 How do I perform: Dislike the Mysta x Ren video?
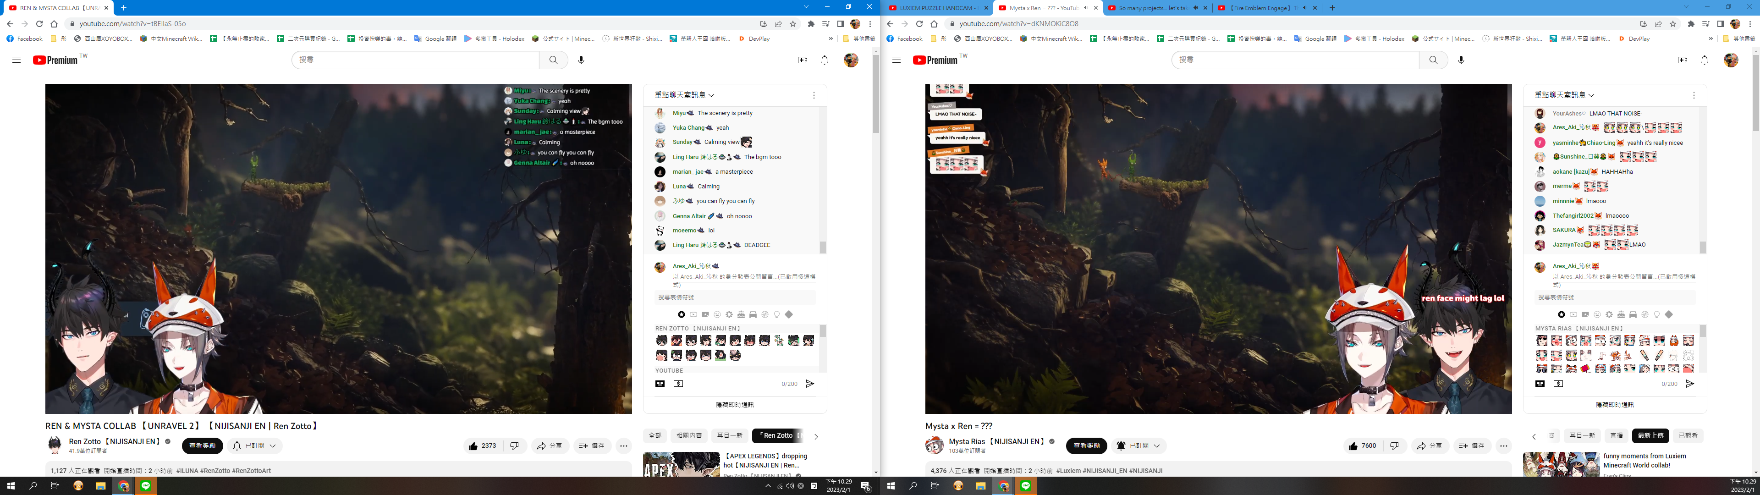[1394, 446]
